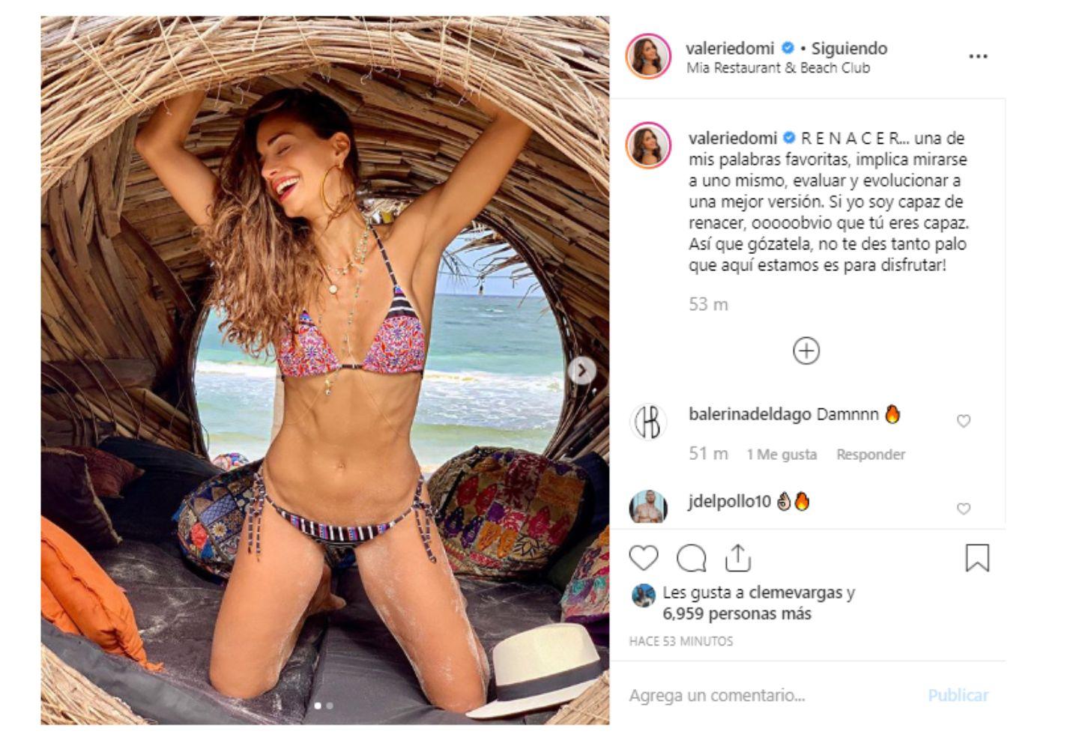
Task: View who liked balerinadeldago's comment: 1 Me gusta
Action: tap(782, 455)
